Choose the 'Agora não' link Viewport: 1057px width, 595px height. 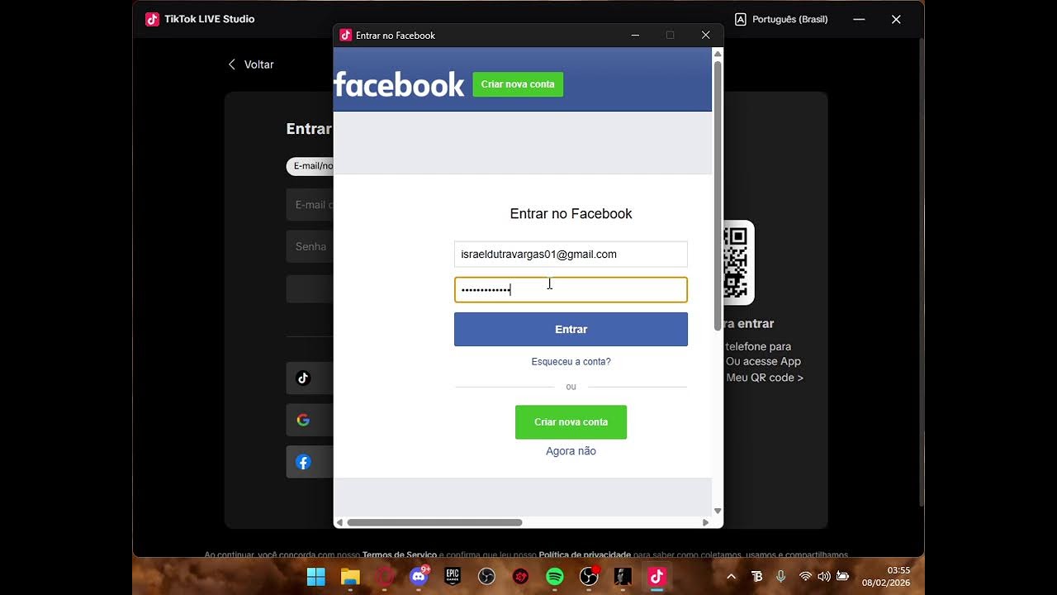(571, 451)
